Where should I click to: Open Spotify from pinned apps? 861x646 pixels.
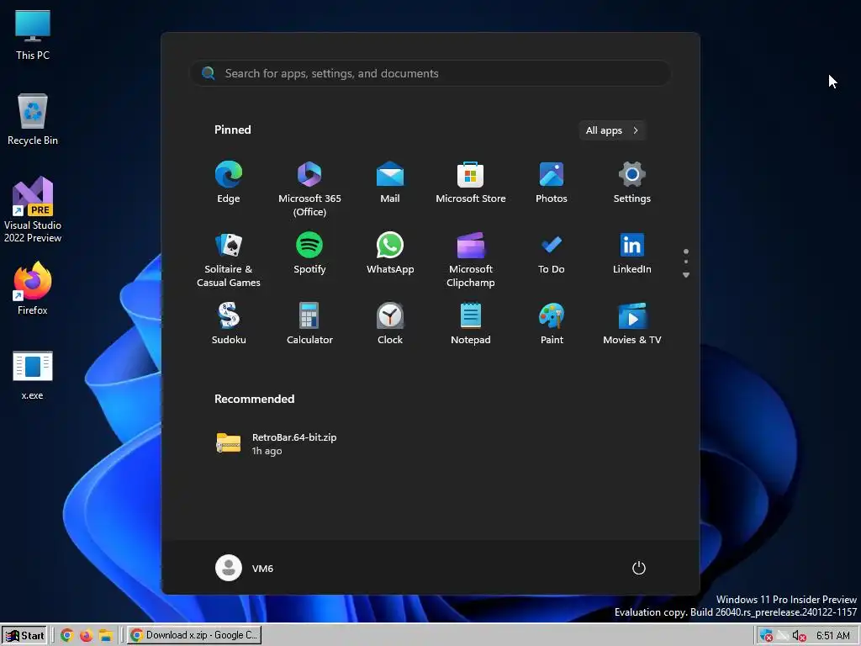coord(309,253)
